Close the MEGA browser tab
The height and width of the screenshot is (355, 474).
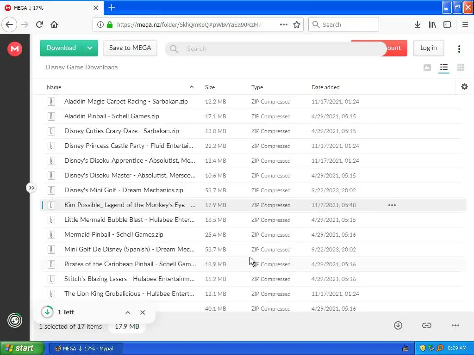tap(96, 8)
